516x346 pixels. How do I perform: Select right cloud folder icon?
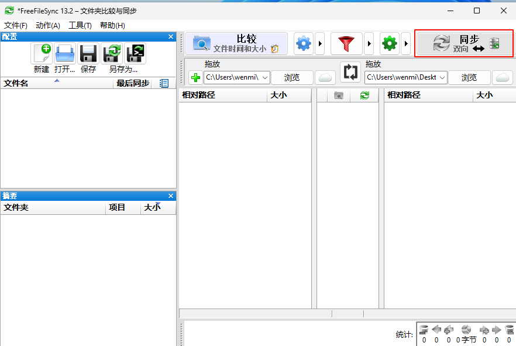[x=503, y=78]
